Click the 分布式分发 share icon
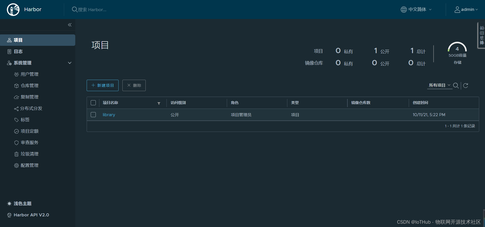This screenshot has width=485, height=227. tap(16, 109)
